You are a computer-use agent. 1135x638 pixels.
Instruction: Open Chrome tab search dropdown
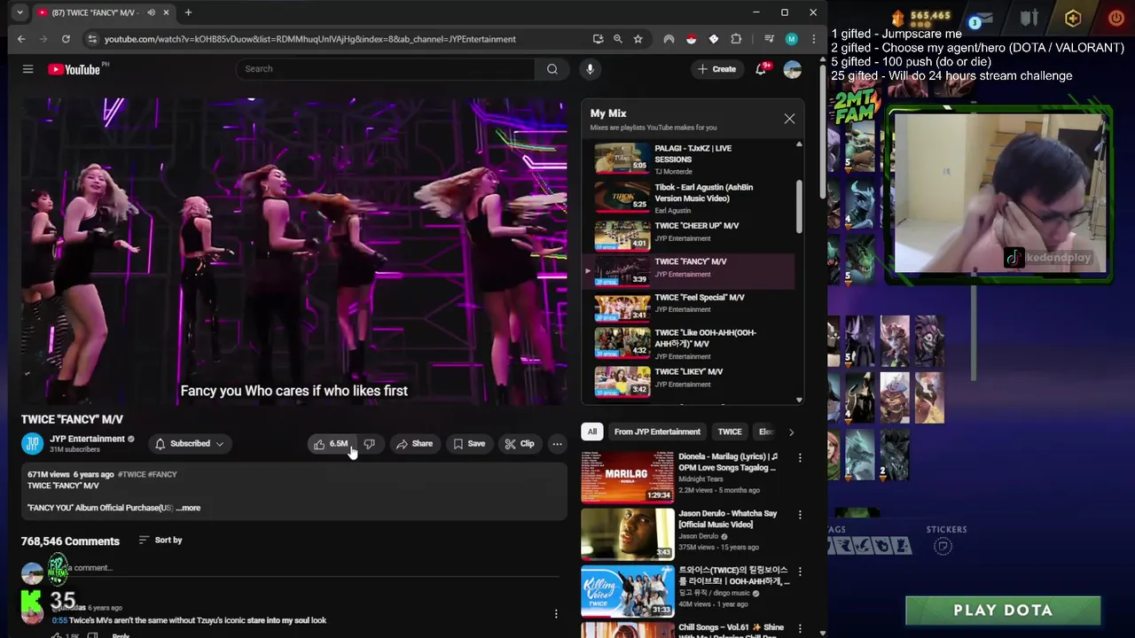pos(20,12)
